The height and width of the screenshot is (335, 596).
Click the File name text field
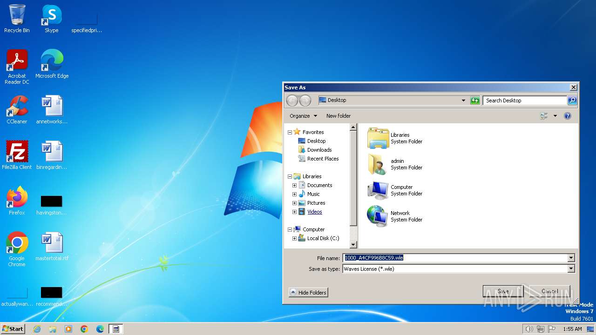tap(455, 258)
